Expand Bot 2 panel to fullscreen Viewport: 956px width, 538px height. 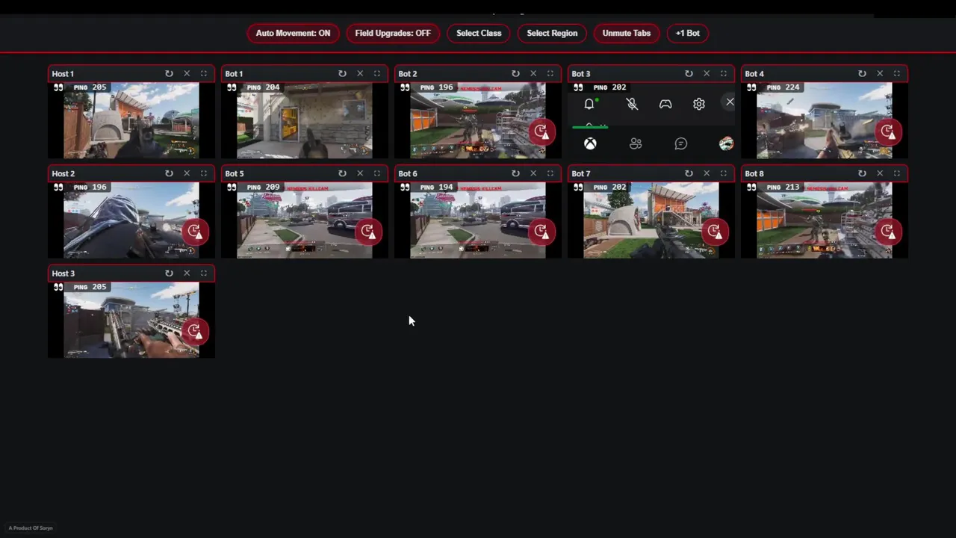click(550, 73)
